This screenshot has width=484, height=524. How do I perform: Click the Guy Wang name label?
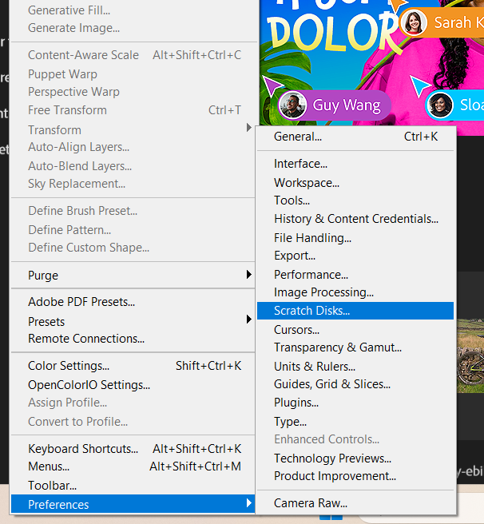pyautogui.click(x=347, y=105)
